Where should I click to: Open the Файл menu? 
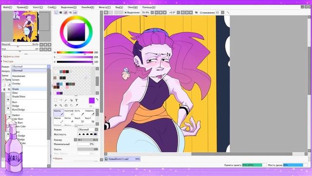point(8,7)
